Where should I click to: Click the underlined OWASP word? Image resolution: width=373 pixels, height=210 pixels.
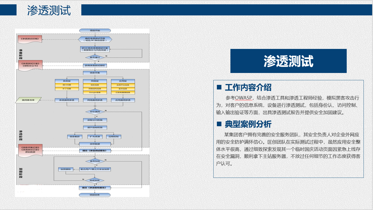(x=244, y=98)
